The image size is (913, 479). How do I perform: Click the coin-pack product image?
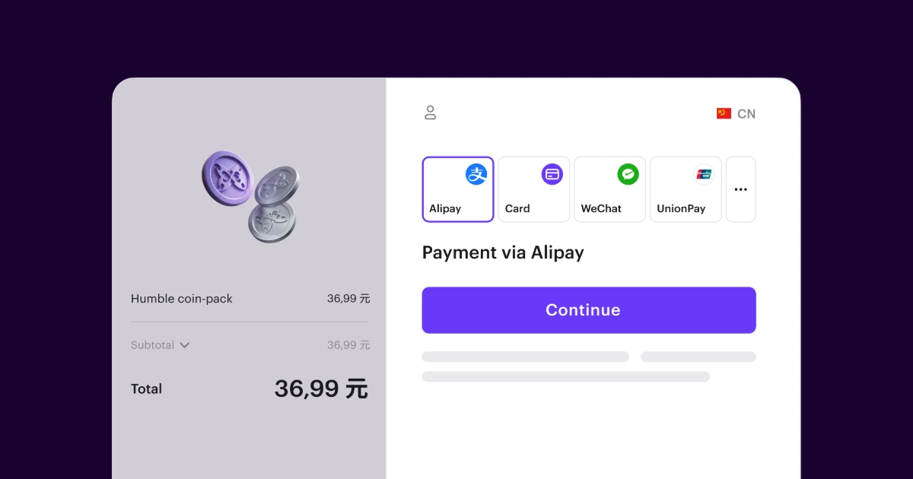tap(250, 195)
